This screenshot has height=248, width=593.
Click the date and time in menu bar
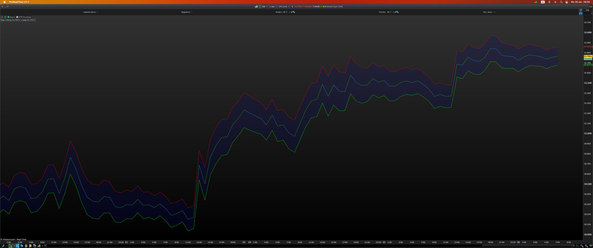click(x=580, y=2)
